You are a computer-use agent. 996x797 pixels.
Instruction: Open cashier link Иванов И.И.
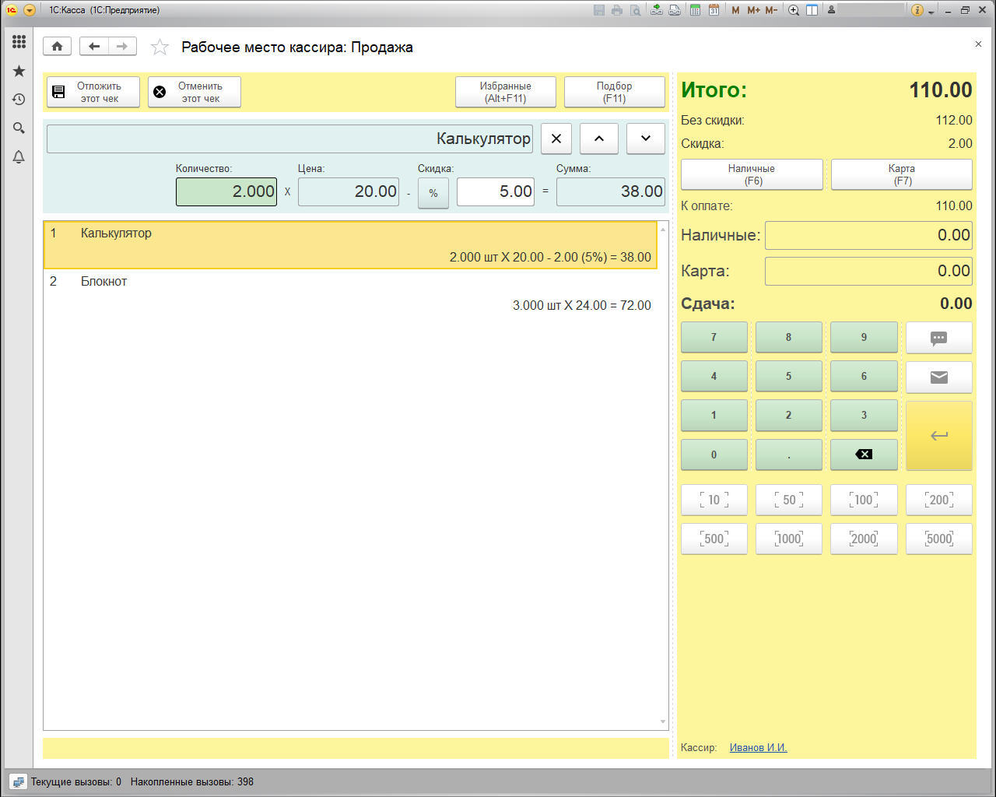[x=758, y=747]
